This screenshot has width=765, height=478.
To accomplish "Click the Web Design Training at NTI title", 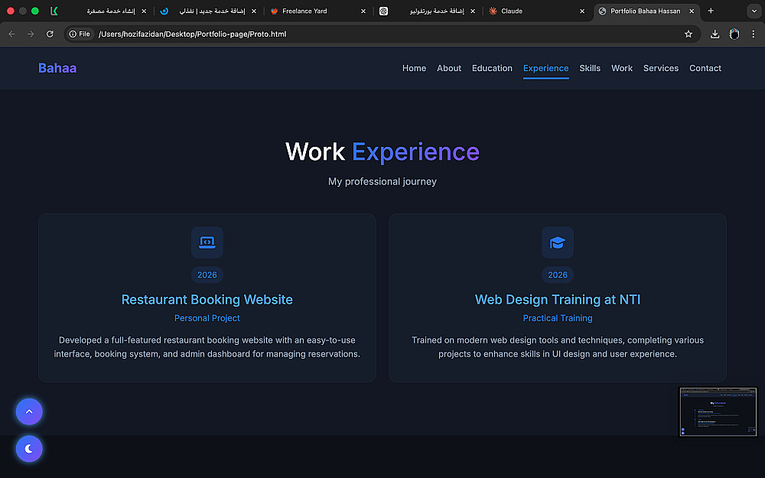I will pyautogui.click(x=558, y=300).
